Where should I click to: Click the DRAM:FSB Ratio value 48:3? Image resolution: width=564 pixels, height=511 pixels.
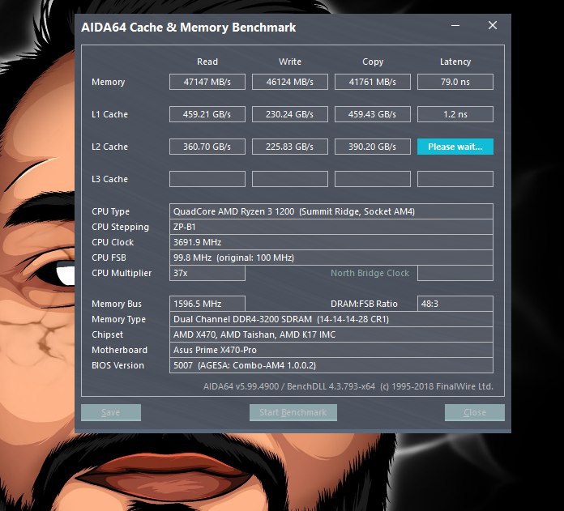tap(455, 304)
